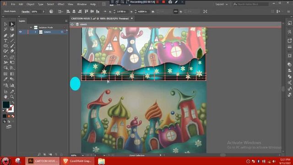Select the Type tool
The height and width of the screenshot is (165, 293).
[x=5, y=41]
